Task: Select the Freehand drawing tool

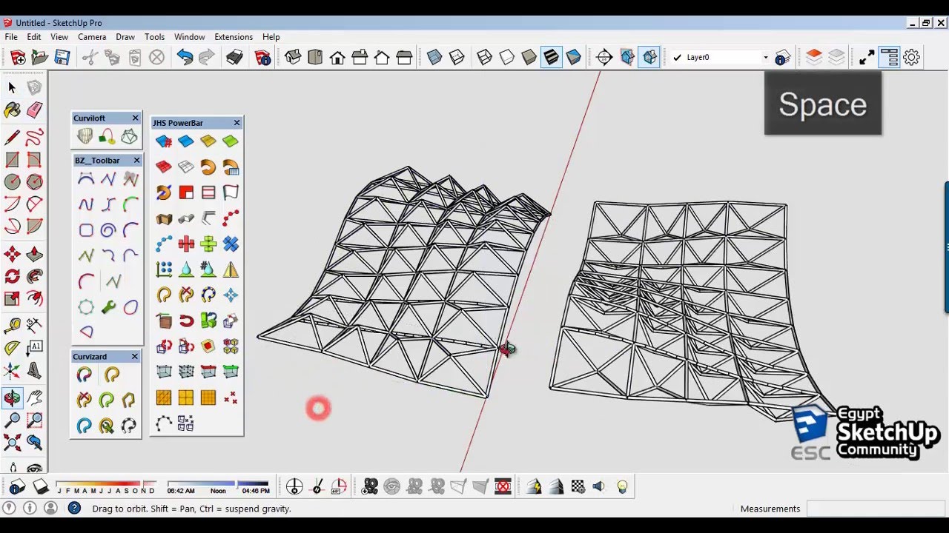Action: (34, 138)
